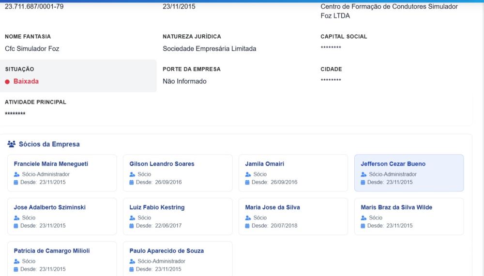Open partner Jamila Omairi
The width and height of the screenshot is (484, 276).
point(265,164)
